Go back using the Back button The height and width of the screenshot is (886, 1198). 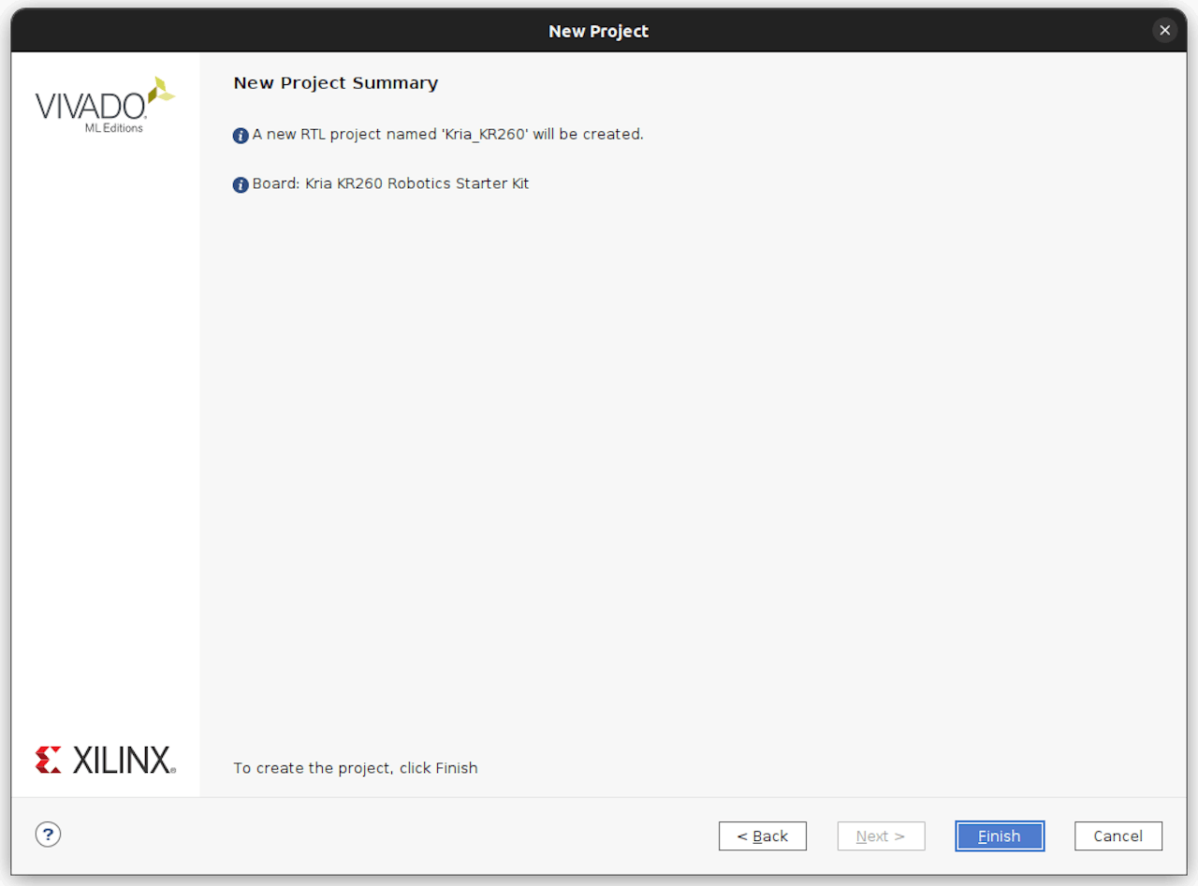tap(762, 836)
